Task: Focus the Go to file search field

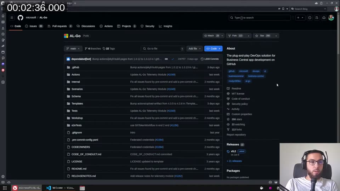Action: coord(163,49)
